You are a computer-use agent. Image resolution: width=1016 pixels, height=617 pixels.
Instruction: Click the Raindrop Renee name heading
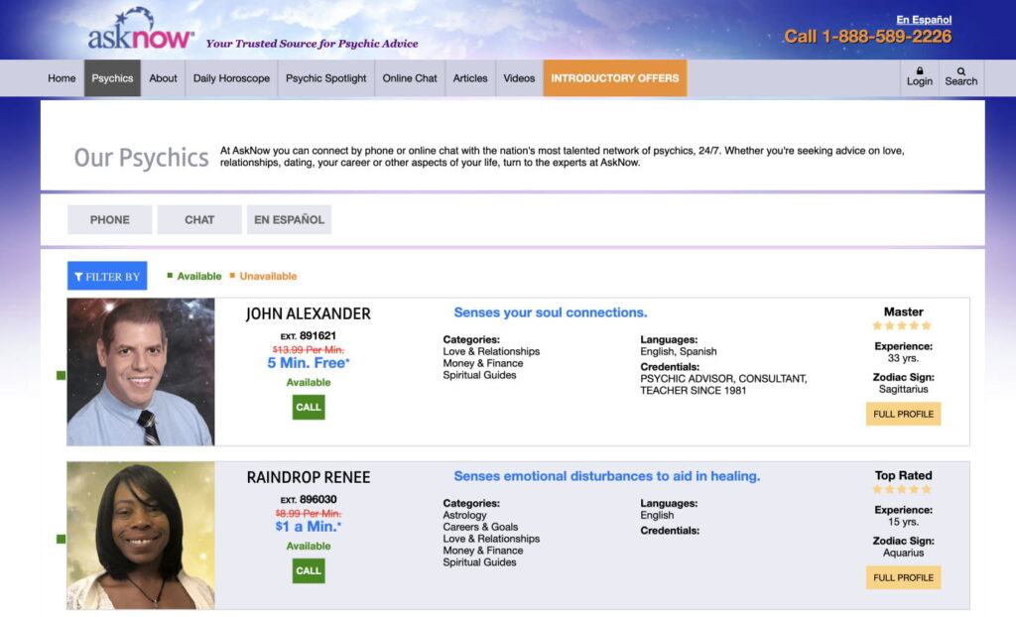(x=309, y=478)
